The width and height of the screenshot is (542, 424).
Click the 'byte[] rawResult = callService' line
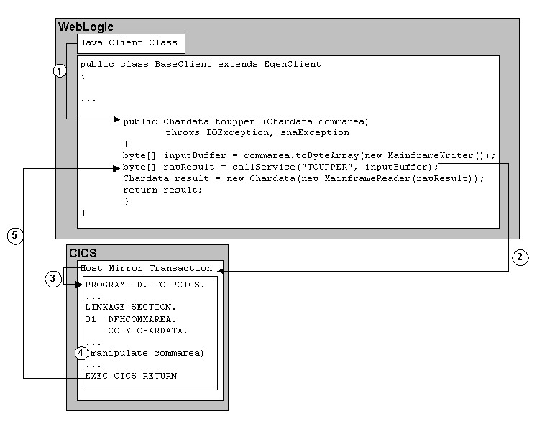pos(280,167)
